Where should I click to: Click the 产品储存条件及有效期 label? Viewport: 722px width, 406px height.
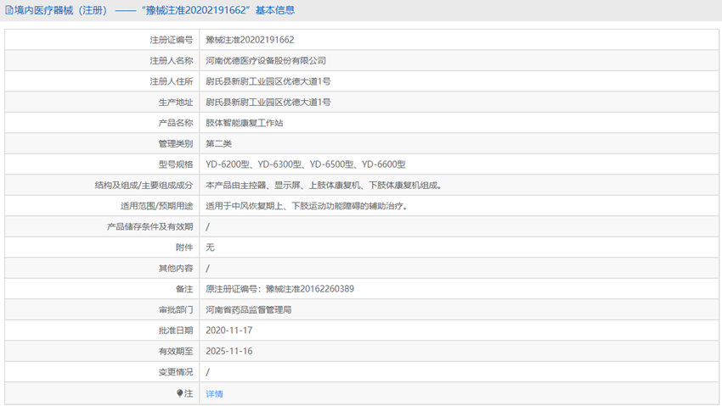150,227
